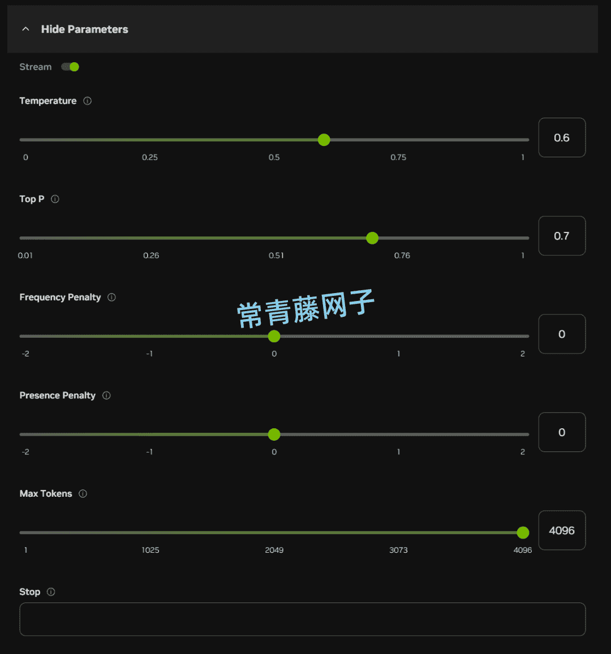The image size is (611, 654).
Task: Click the Frequency Penalty slider handle
Action: [274, 336]
